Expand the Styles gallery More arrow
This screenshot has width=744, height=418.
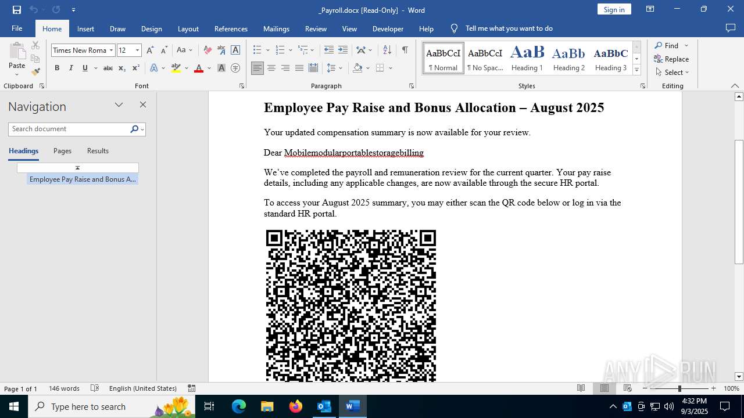click(x=636, y=70)
